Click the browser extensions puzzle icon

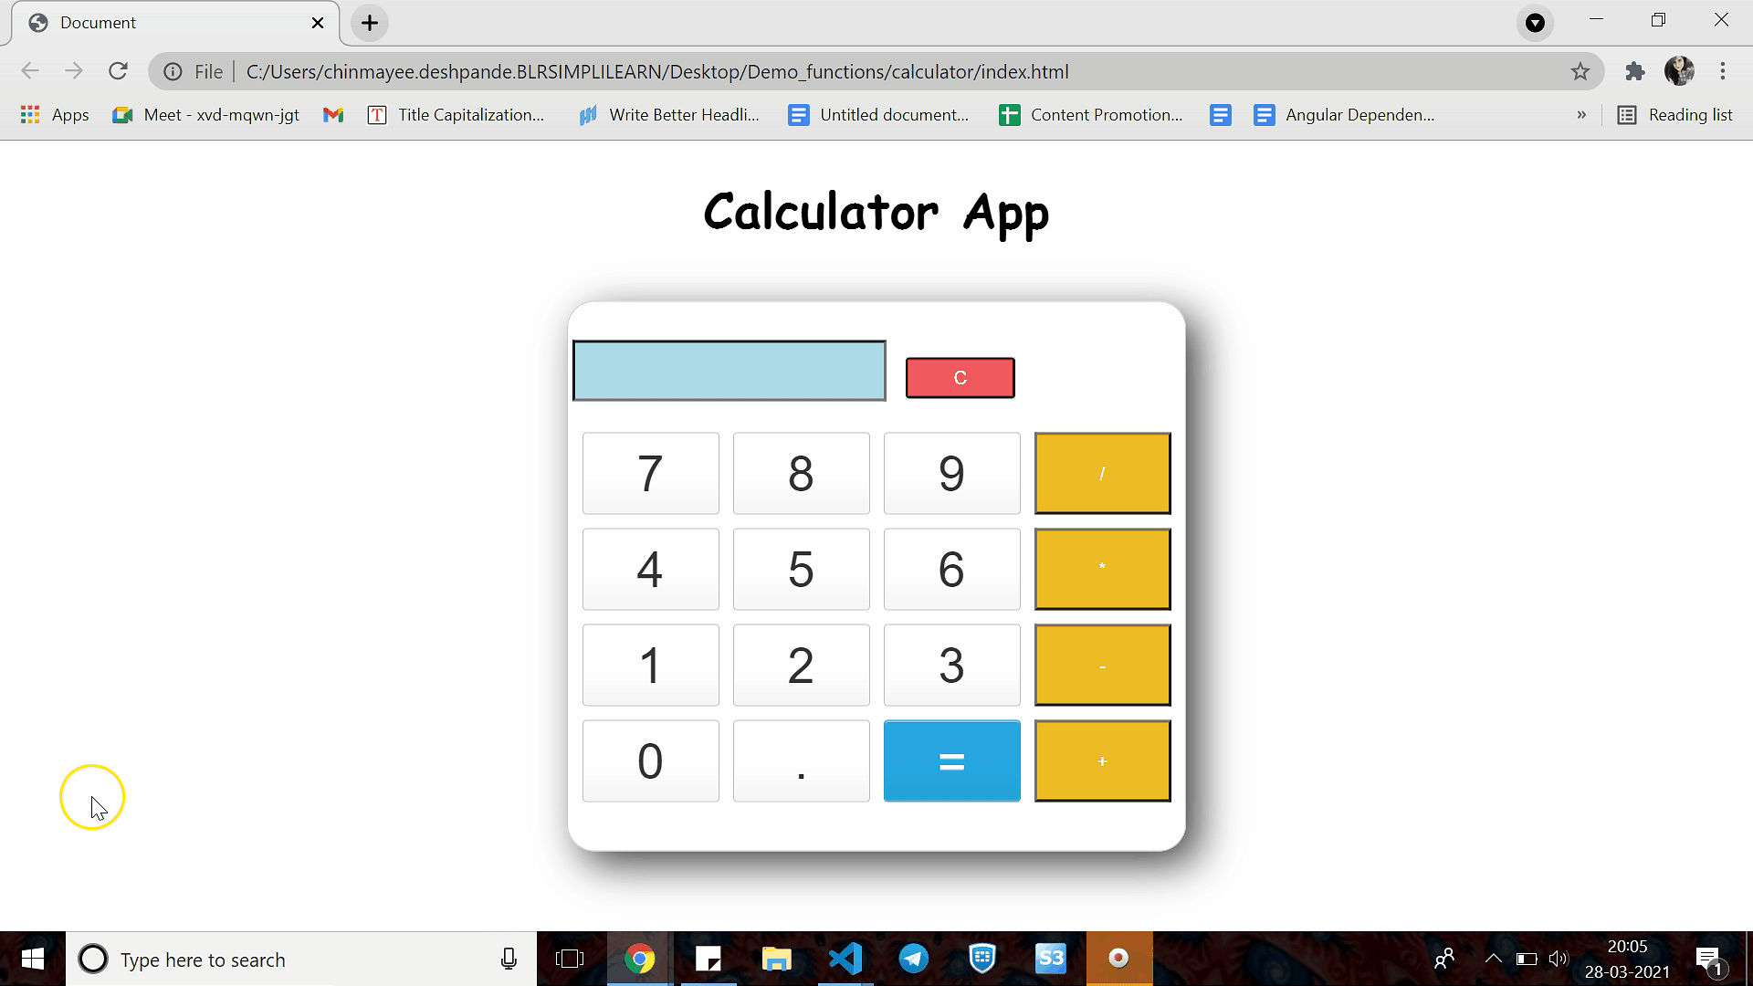[x=1633, y=71]
